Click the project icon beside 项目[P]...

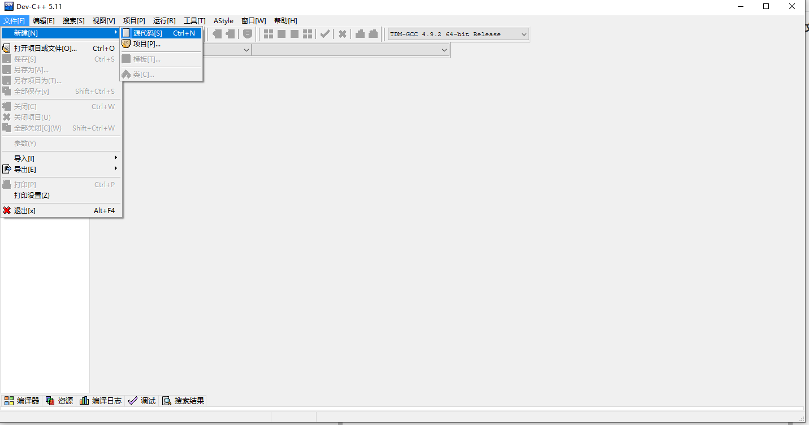(x=126, y=44)
